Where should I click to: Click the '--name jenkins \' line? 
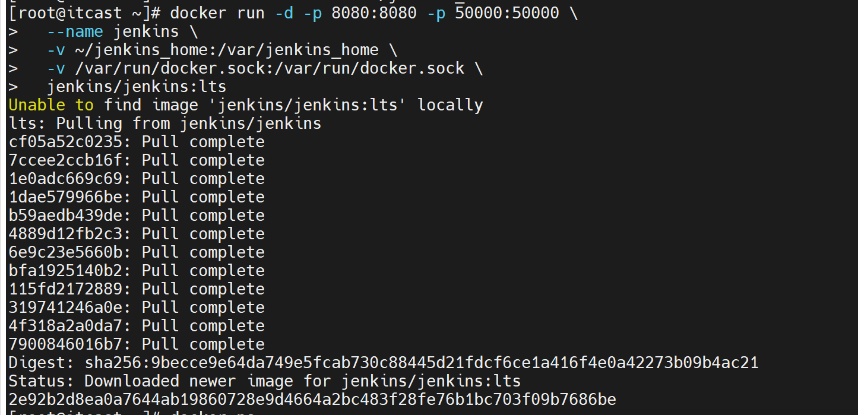coord(103,31)
